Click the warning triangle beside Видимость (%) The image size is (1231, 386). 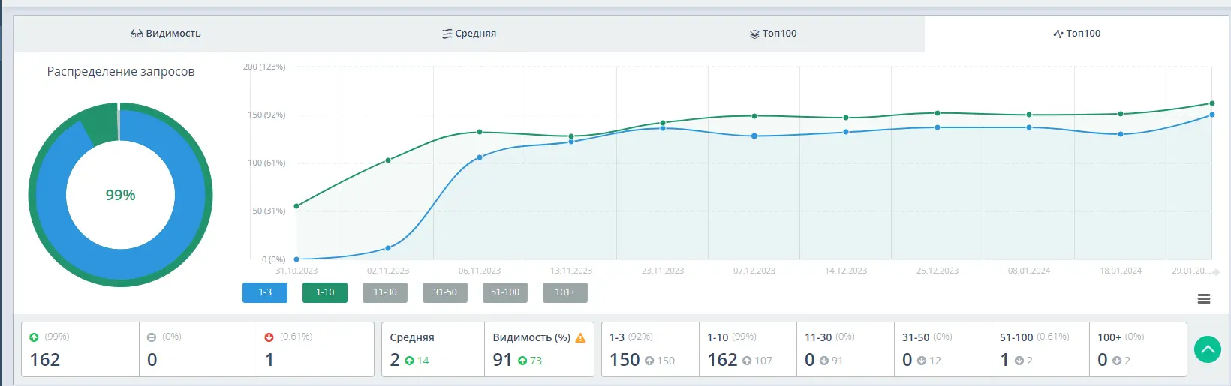pos(580,338)
